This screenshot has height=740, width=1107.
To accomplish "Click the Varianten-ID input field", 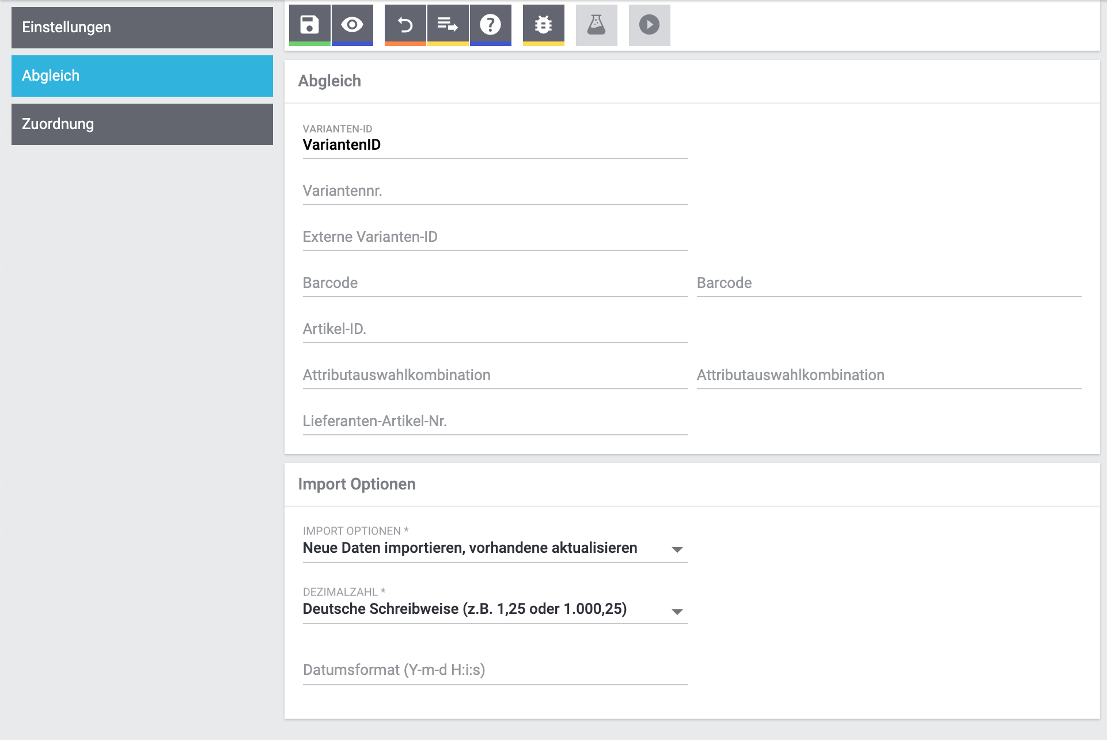I will click(x=494, y=145).
